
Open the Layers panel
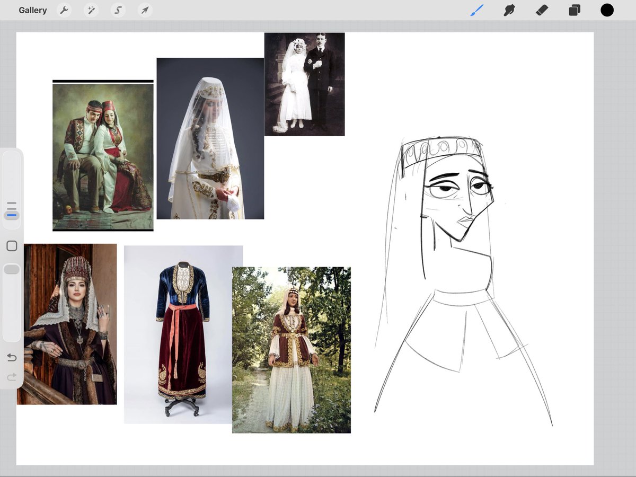(575, 10)
